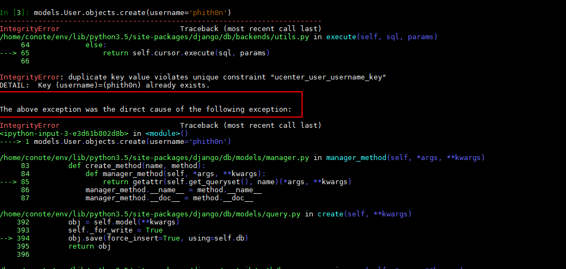Screen dimensions: 566x269
Task: Click the first red IntegrityError heading
Action: (x=30, y=28)
